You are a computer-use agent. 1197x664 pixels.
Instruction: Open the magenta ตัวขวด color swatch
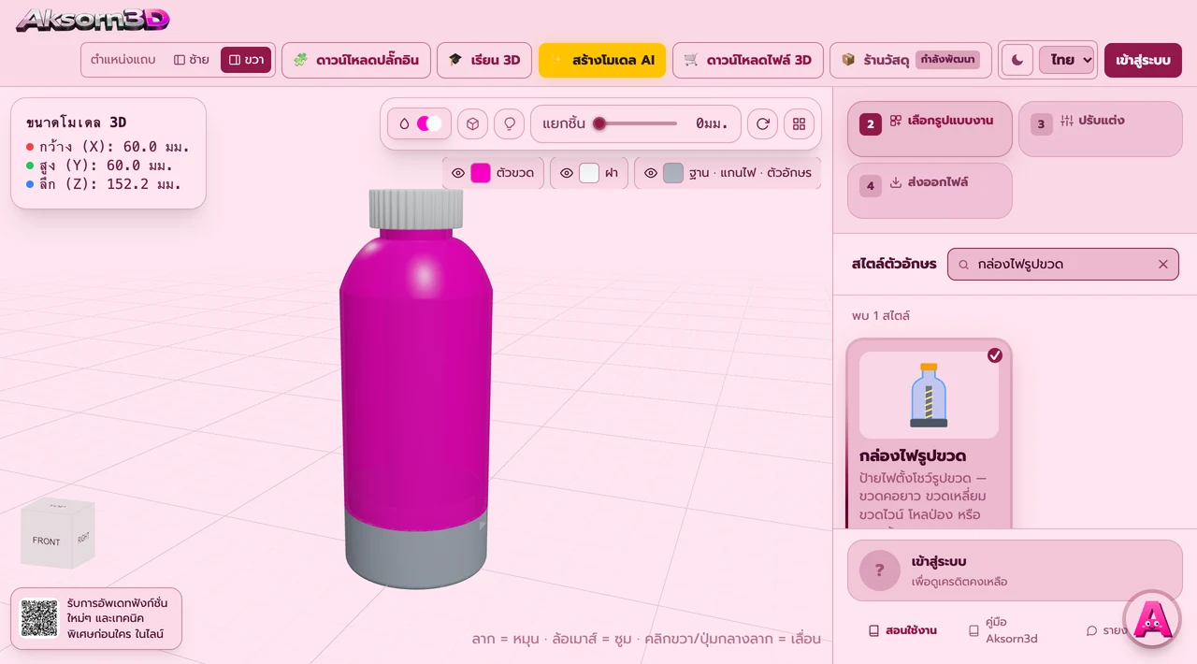pos(481,173)
